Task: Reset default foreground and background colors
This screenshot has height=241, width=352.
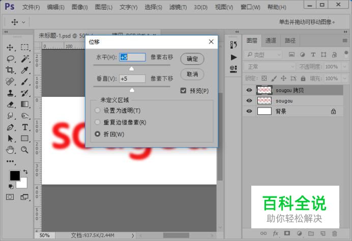Action: pyautogui.click(x=11, y=186)
